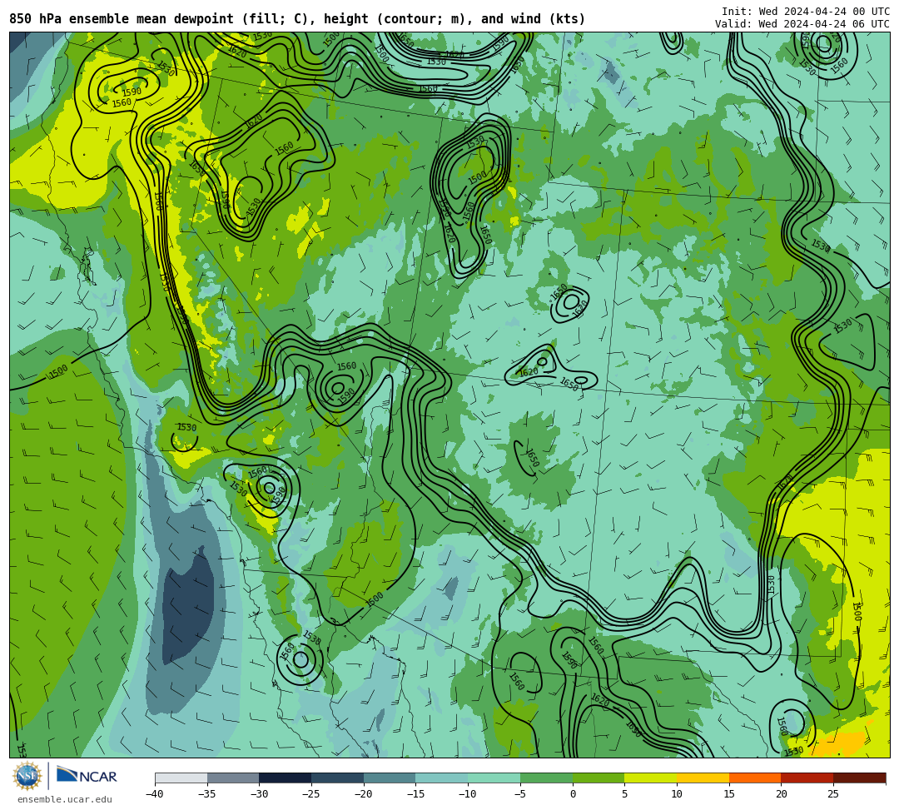Click the Valid: Wed 2024-04-24 06 UTC line
The height and width of the screenshot is (810, 899).
coord(802,24)
